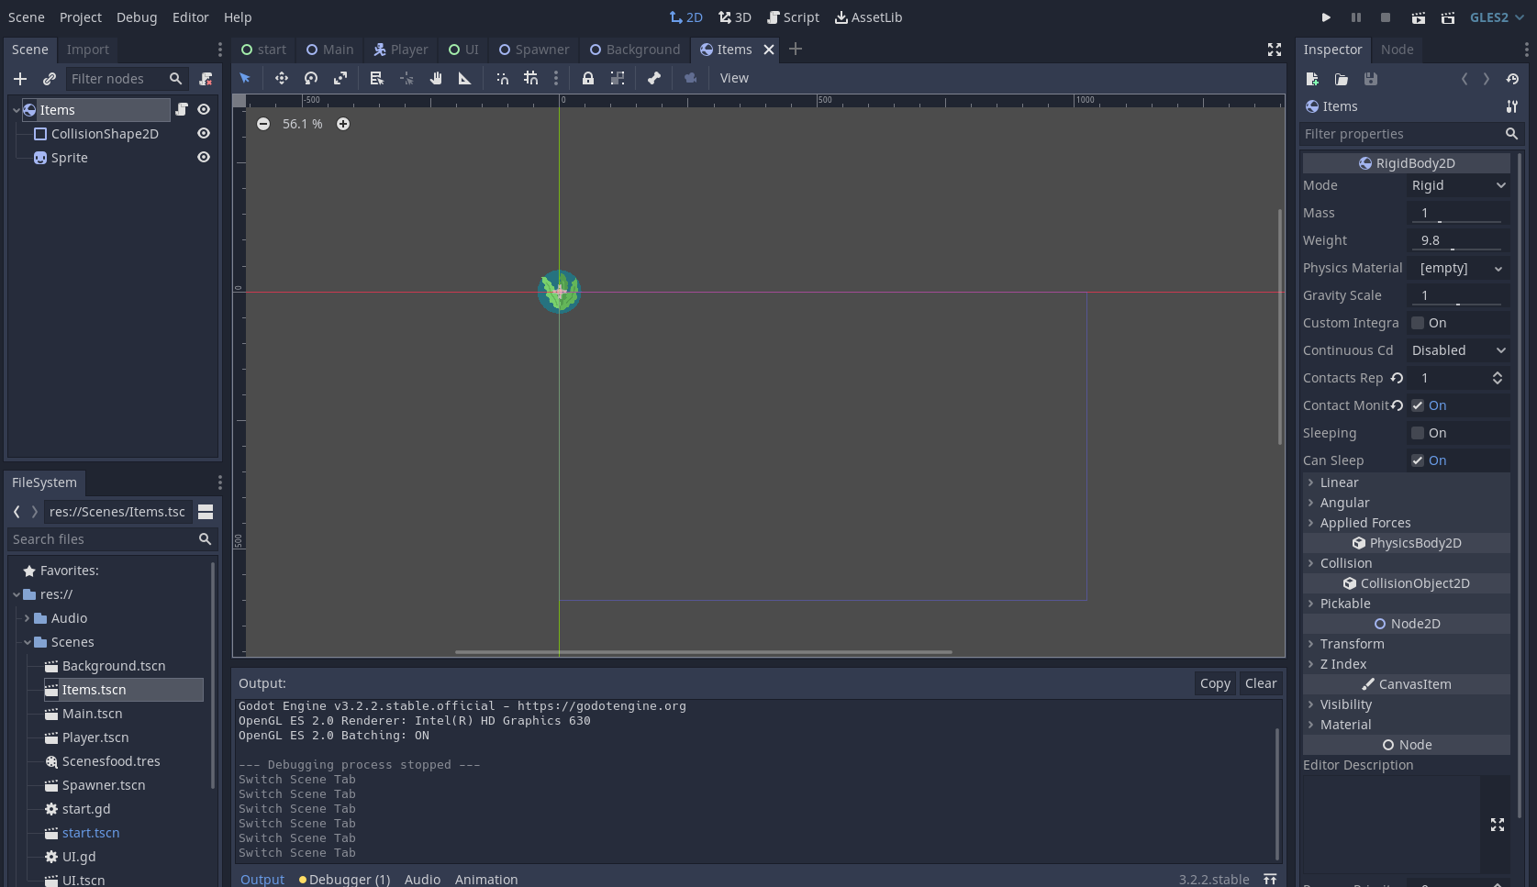This screenshot has width=1537, height=887.
Task: Select the Scale Mode tool
Action: [x=340, y=78]
